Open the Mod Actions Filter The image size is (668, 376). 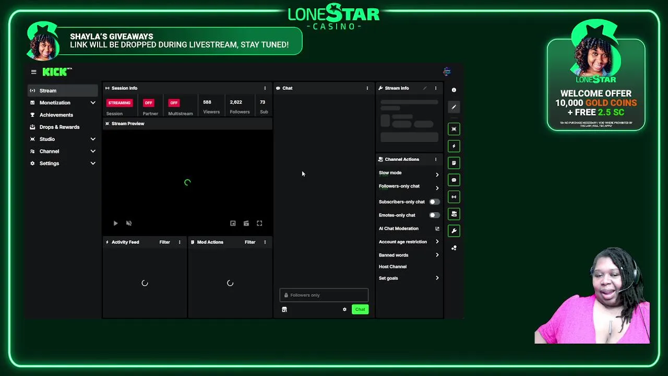pos(250,242)
